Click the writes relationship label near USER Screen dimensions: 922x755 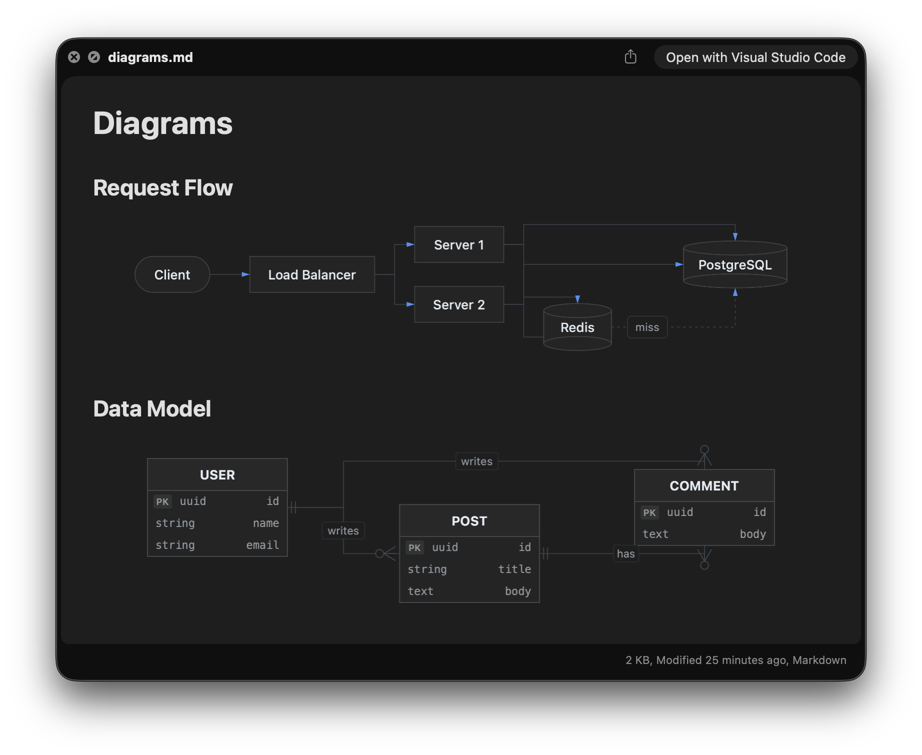pyautogui.click(x=343, y=530)
